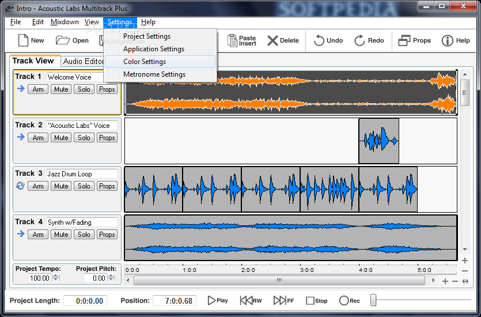The image size is (481, 317).
Task: Click the Paste Insert toolbar icon
Action: [232, 40]
